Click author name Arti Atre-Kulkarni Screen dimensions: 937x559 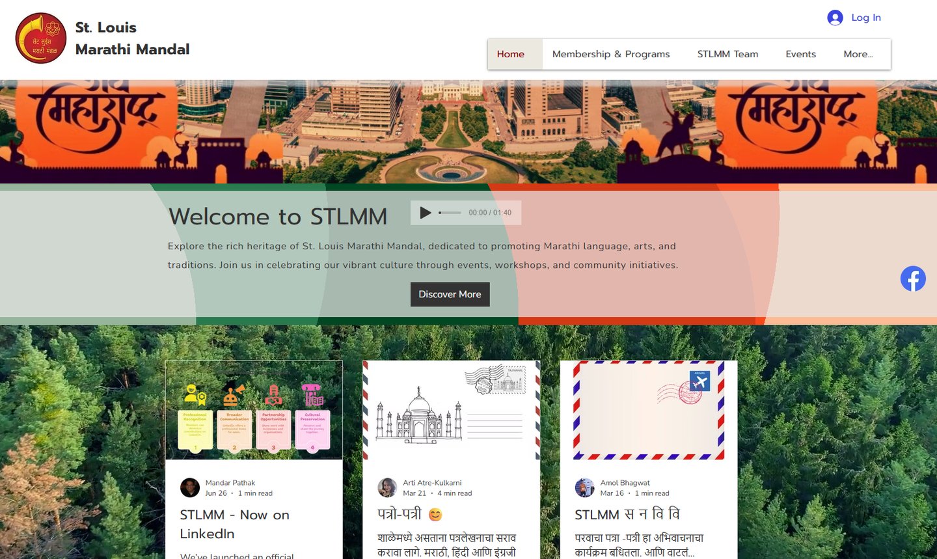click(x=432, y=483)
